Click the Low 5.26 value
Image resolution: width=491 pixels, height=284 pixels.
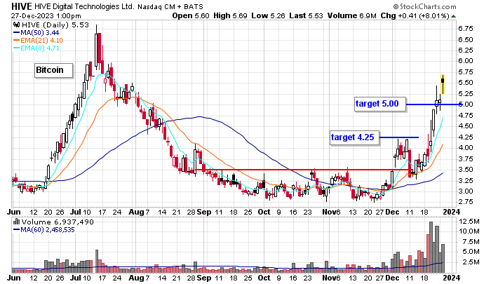pyautogui.click(x=268, y=15)
